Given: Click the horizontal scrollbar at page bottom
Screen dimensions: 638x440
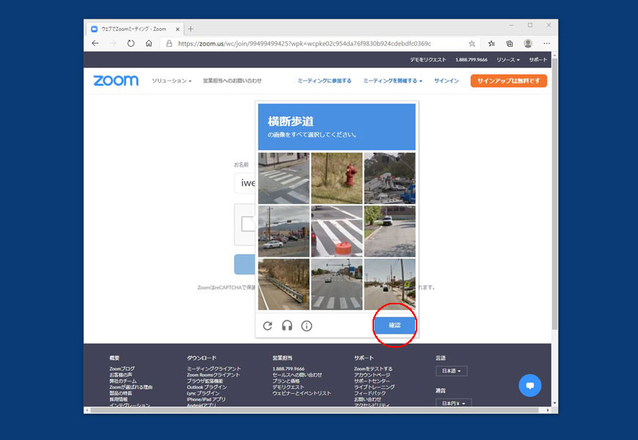Looking at the screenshot, I should 315,410.
